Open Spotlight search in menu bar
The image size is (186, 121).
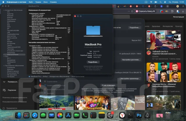coord(161,2)
